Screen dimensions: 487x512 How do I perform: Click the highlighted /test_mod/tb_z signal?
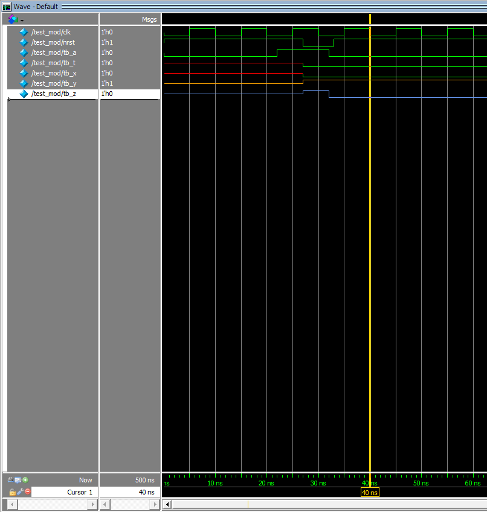point(53,94)
